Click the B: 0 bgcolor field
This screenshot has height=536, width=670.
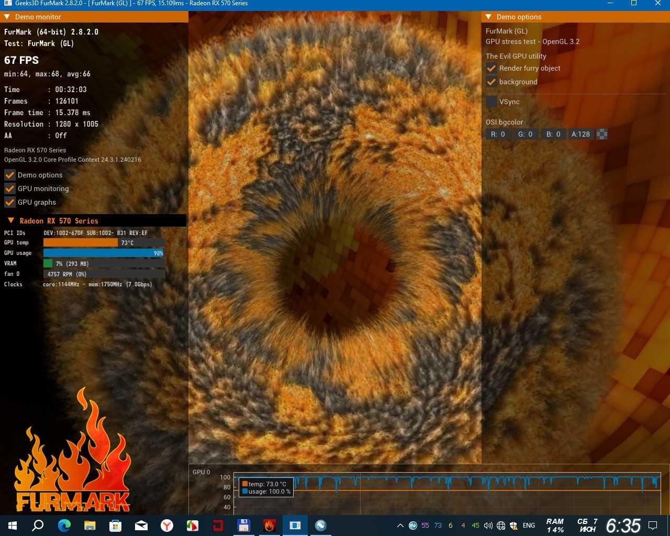[x=553, y=134]
